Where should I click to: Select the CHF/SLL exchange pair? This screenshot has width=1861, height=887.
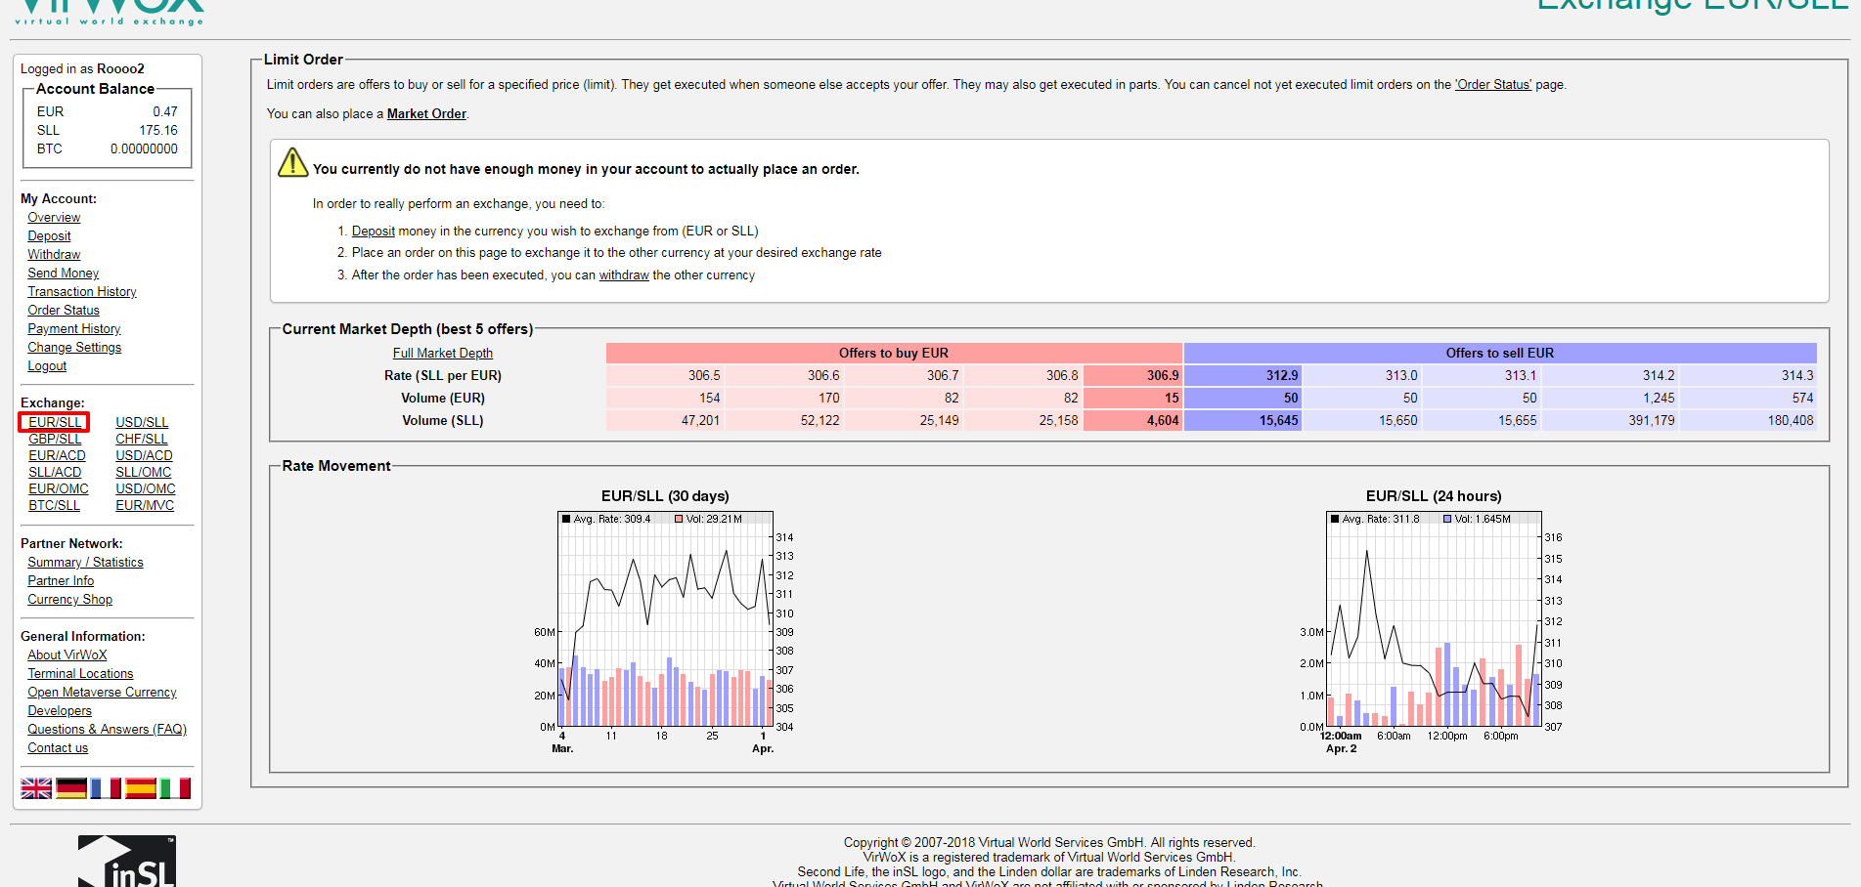[142, 439]
